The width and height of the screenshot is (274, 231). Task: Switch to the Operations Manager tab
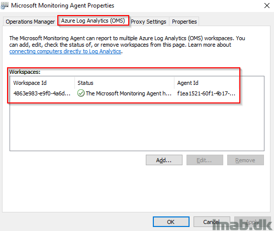point(30,22)
